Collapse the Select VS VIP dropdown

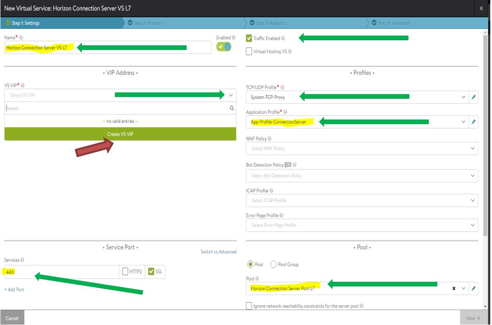pos(231,95)
